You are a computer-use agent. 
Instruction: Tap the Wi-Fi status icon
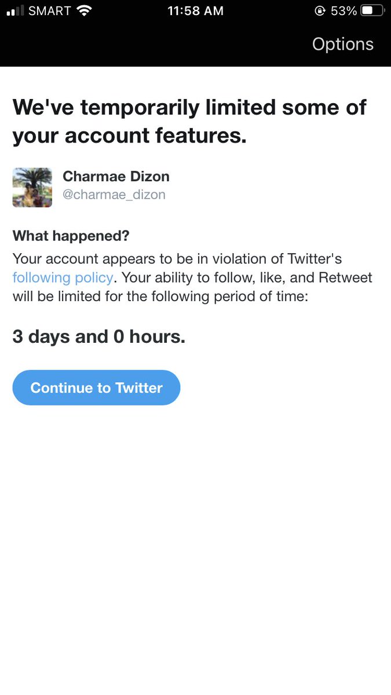tap(85, 10)
